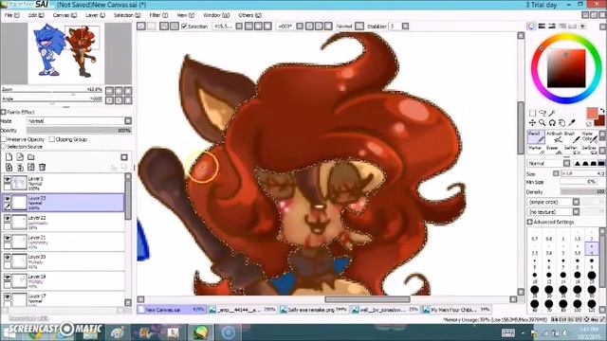Hide Layer19 using its eye toggle
This screenshot has height=341, width=607.
point(8,278)
